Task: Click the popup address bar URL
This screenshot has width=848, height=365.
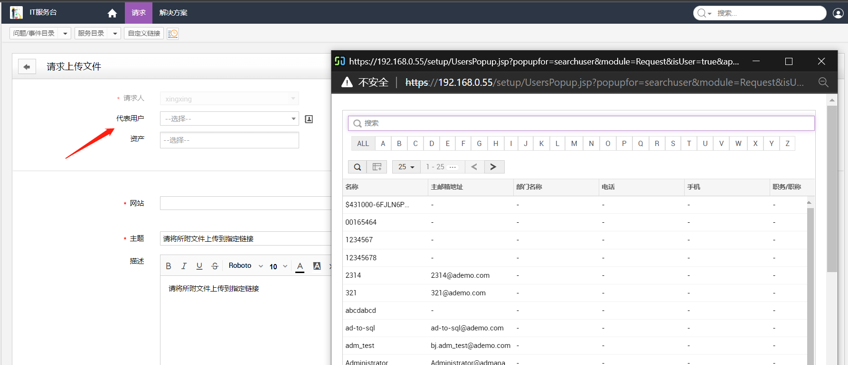Action: pyautogui.click(x=604, y=82)
